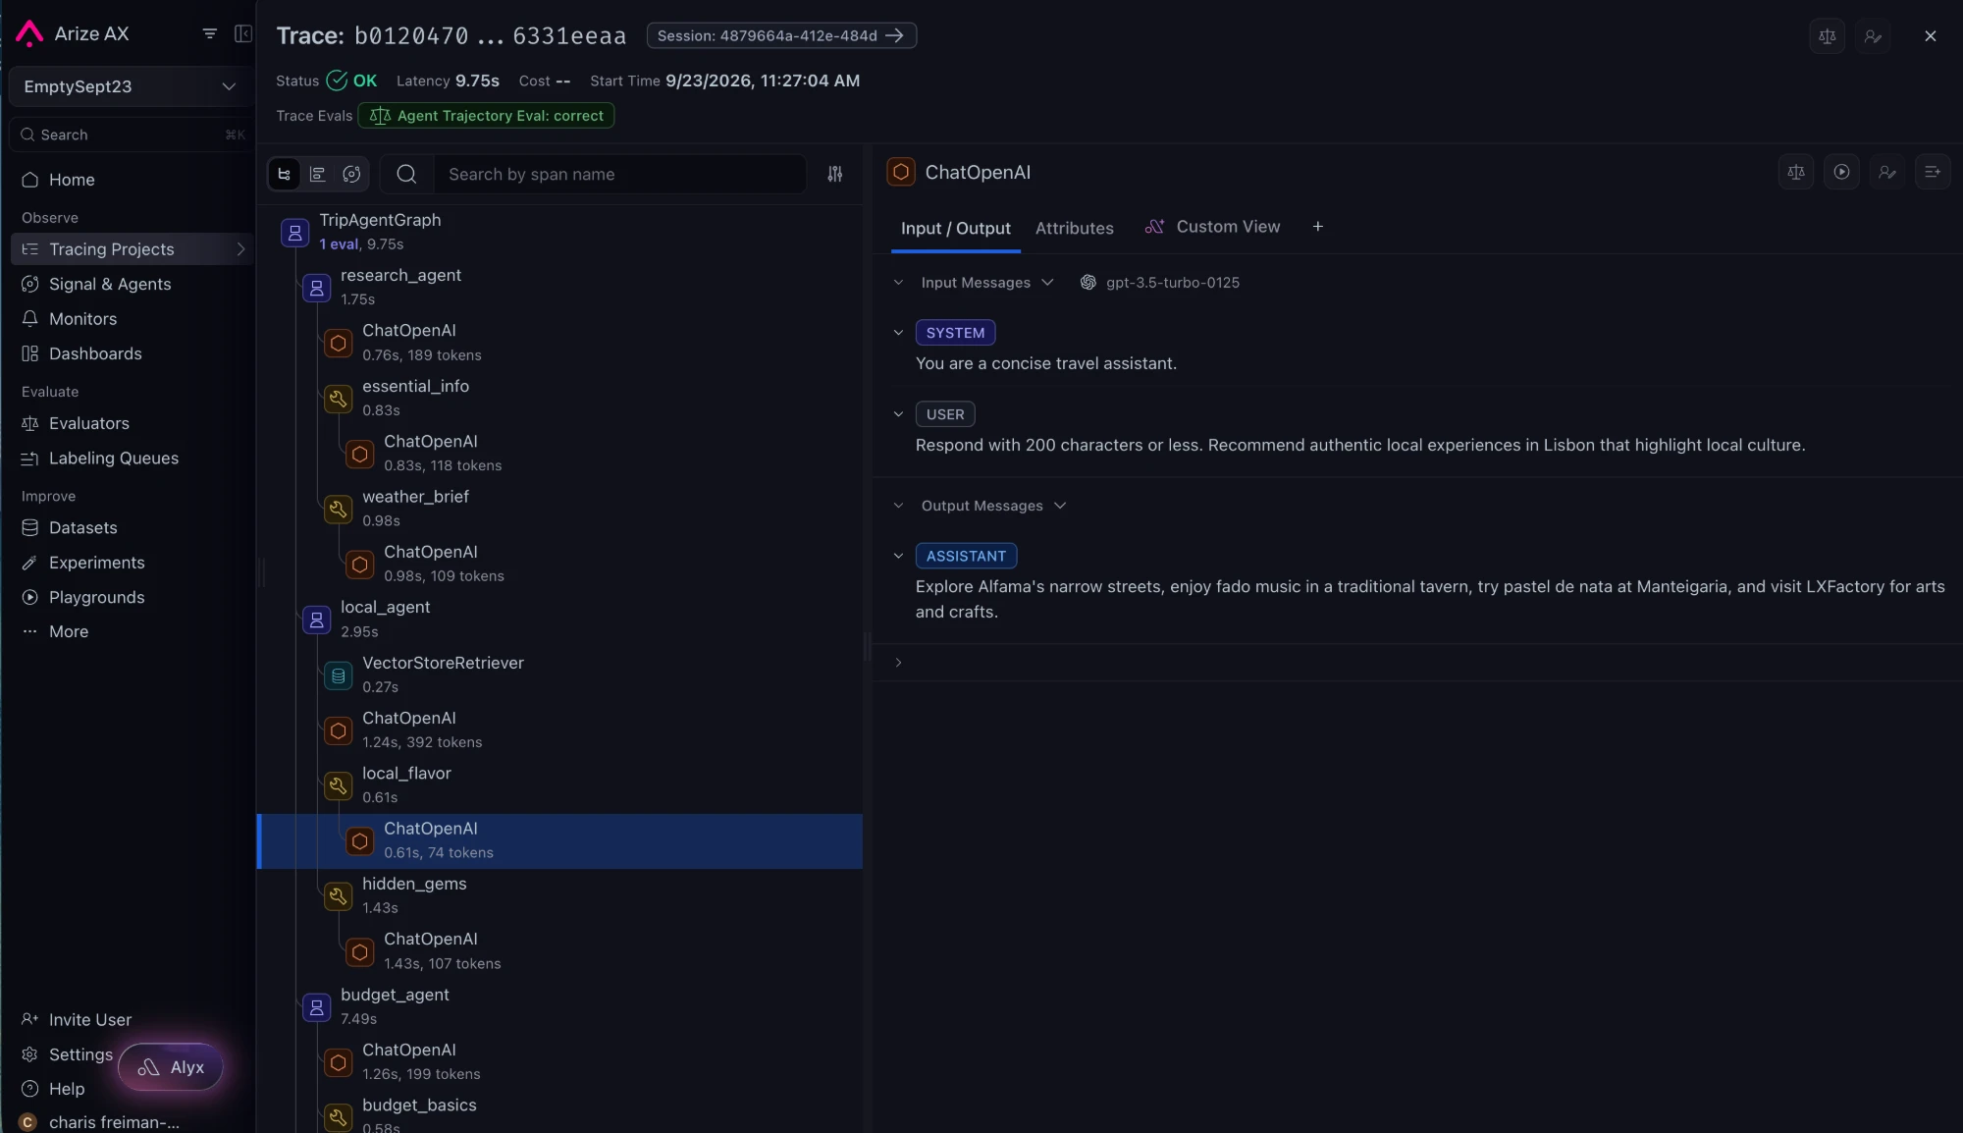
Task: Open Dashboards from the sidebar
Action: (x=95, y=353)
